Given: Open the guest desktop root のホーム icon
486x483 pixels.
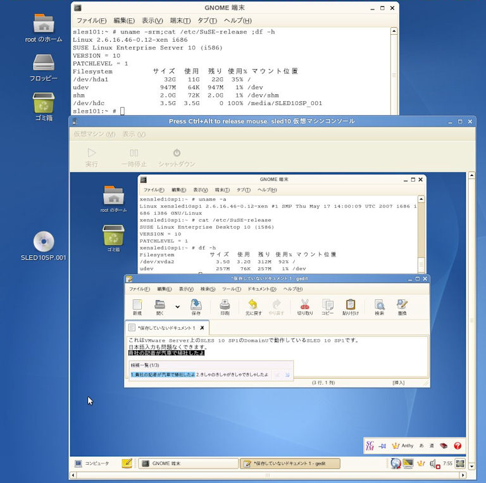Looking at the screenshot, I should pos(113,199).
